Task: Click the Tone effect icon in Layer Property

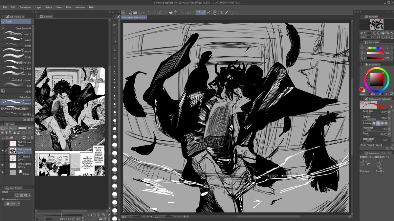Action: tap(21, 195)
